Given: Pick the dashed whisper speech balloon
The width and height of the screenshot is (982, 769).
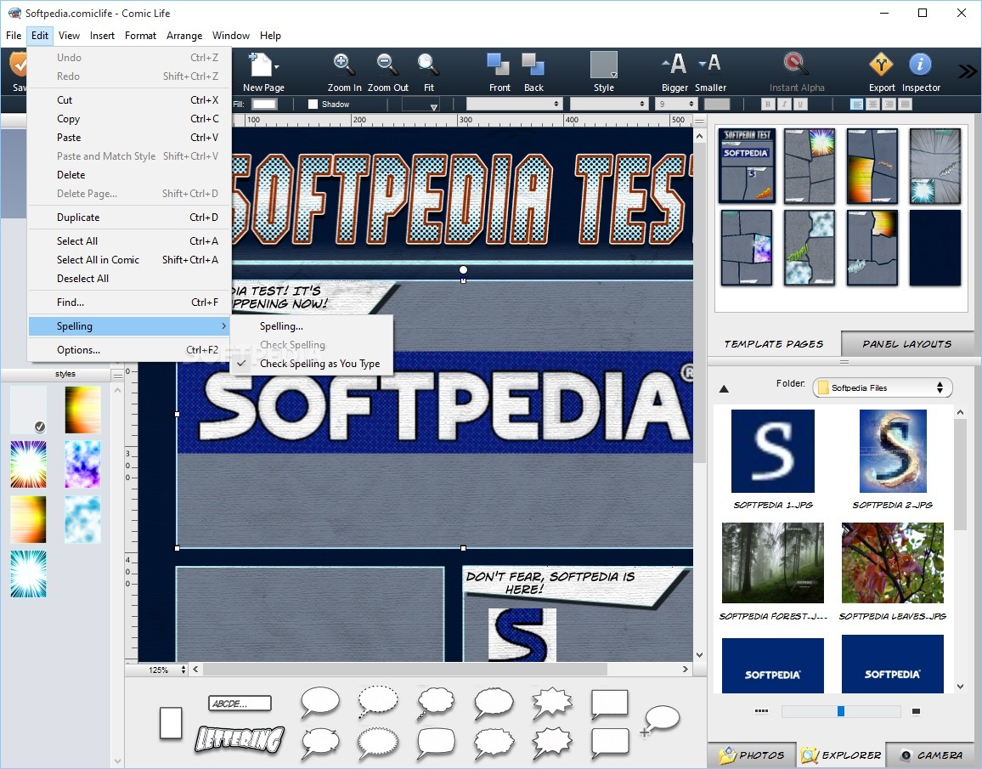Looking at the screenshot, I should (x=378, y=701).
